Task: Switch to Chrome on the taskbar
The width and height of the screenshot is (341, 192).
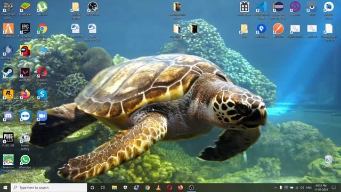Action: tap(147, 187)
